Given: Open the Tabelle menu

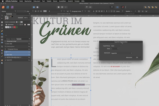Looking at the screenshot, I should tap(49, 1).
